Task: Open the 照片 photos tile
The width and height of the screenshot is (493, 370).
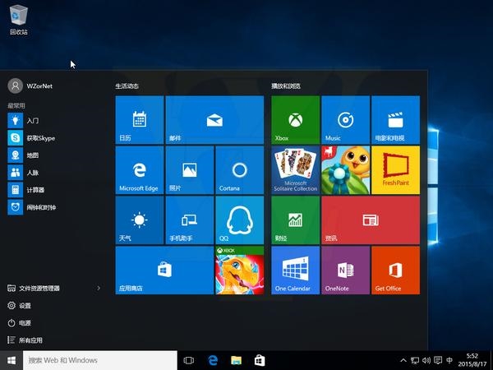Action: coord(190,170)
